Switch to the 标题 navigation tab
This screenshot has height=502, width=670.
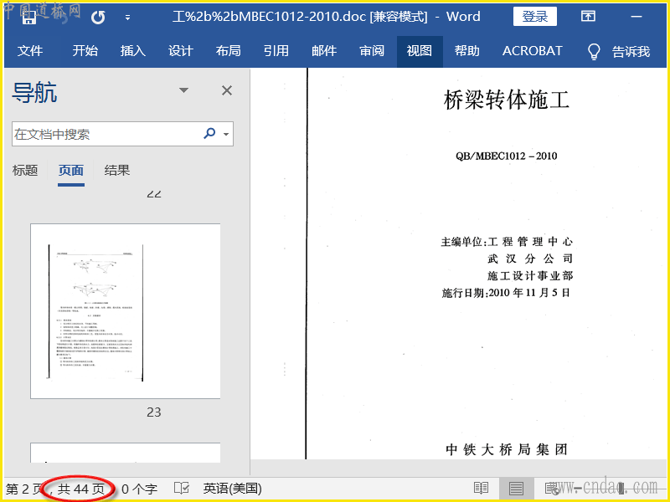[25, 171]
